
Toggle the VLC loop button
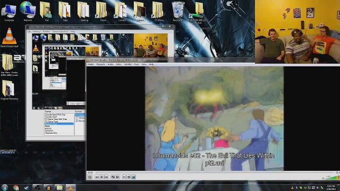coord(129,177)
